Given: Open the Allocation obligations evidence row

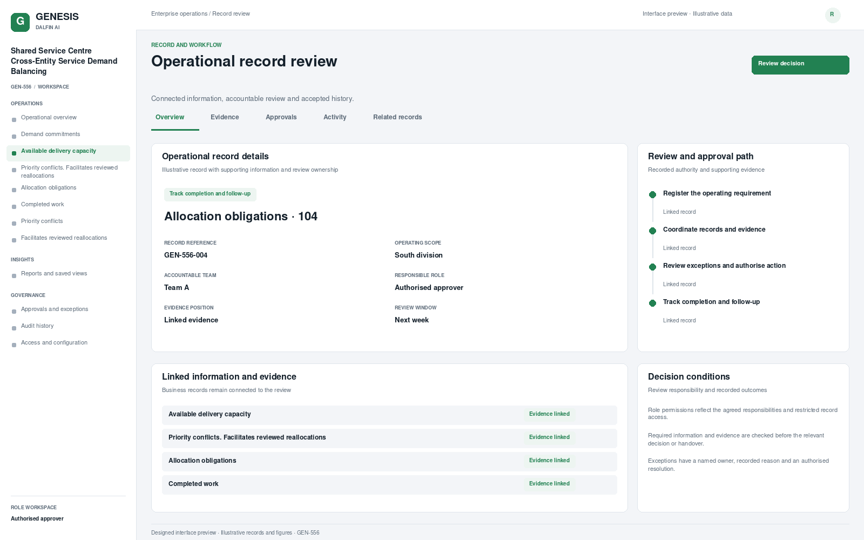Looking at the screenshot, I should click(x=389, y=461).
